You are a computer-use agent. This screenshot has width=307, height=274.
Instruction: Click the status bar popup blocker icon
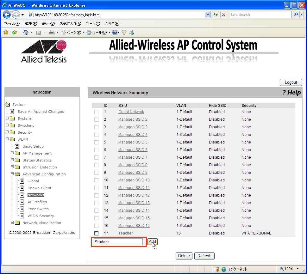216,269
